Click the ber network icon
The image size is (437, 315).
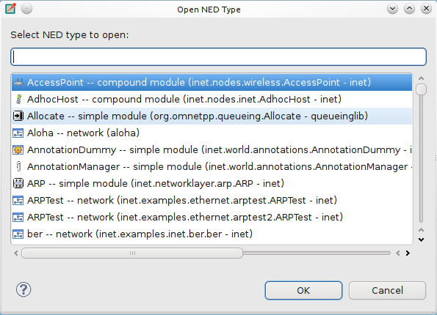[x=18, y=234]
